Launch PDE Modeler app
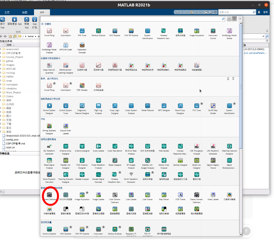Screen dimensions: 274x240 82,86
